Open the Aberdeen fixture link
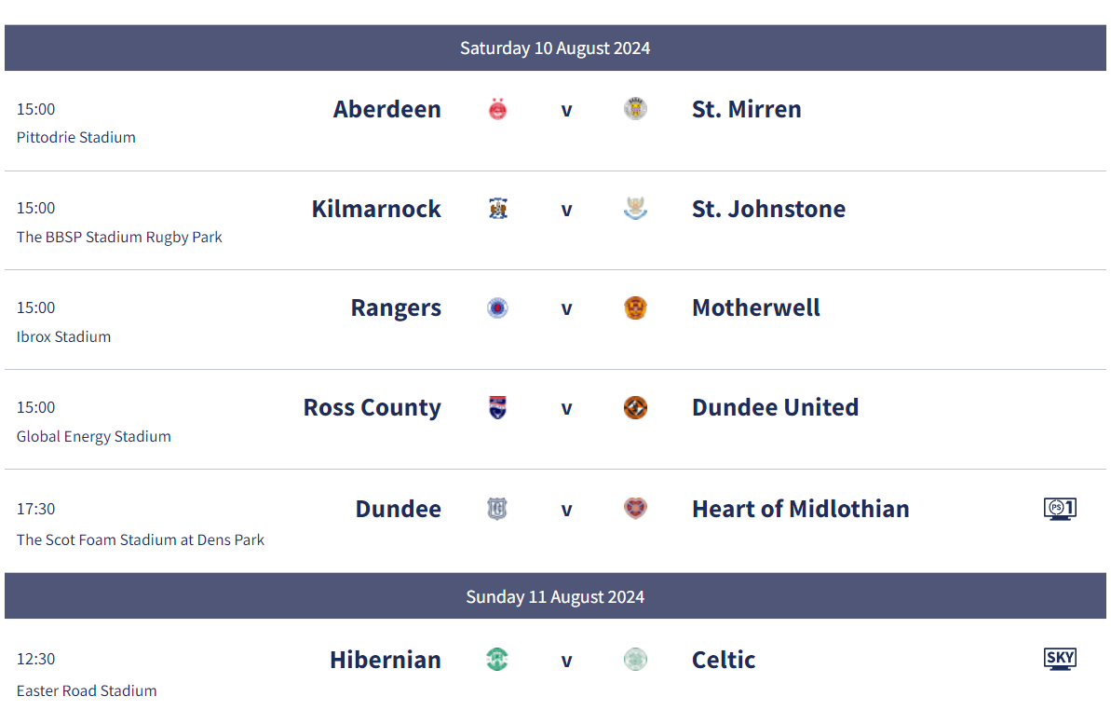The width and height of the screenshot is (1111, 710). click(387, 109)
